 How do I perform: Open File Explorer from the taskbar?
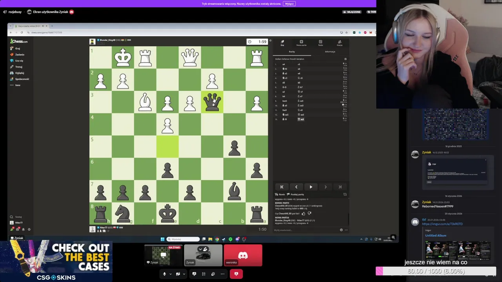tap(210, 239)
